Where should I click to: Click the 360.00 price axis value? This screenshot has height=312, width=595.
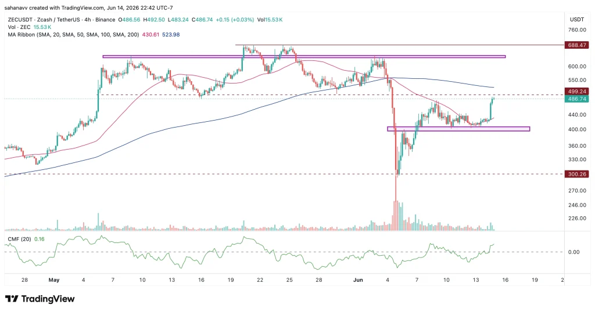[577, 146]
